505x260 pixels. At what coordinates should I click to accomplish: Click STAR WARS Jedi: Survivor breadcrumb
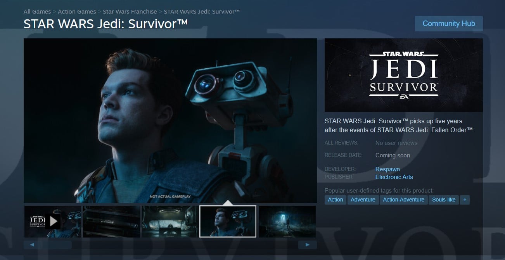202,12
